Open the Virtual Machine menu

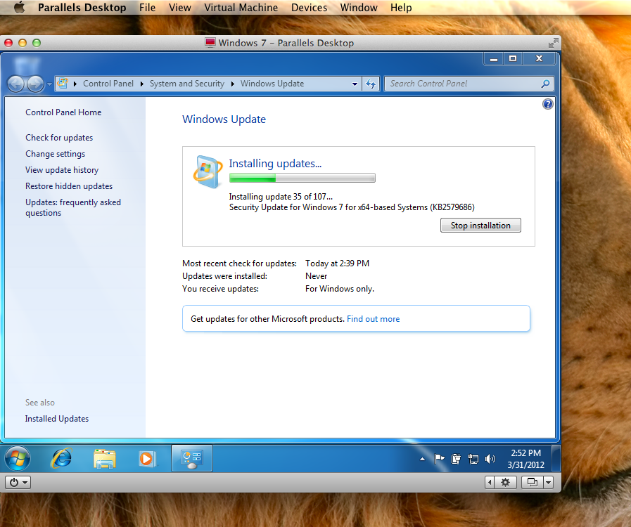[x=241, y=8]
